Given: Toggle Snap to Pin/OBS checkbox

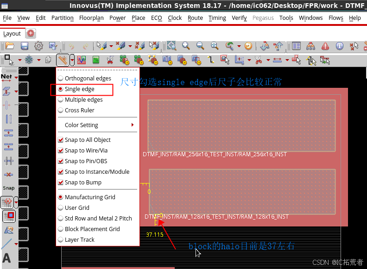Looking at the screenshot, I should pyautogui.click(x=82, y=161).
